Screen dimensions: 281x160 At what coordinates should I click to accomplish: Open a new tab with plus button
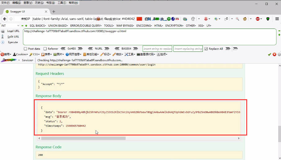(54, 11)
